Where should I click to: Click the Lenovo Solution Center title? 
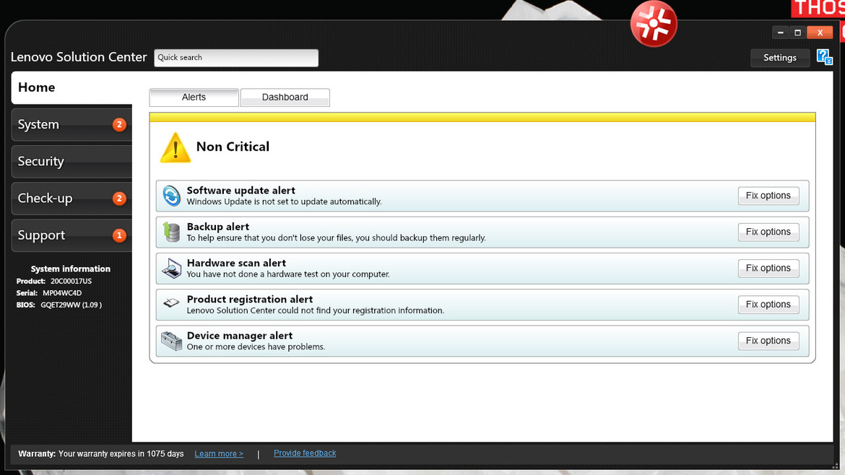tap(79, 57)
